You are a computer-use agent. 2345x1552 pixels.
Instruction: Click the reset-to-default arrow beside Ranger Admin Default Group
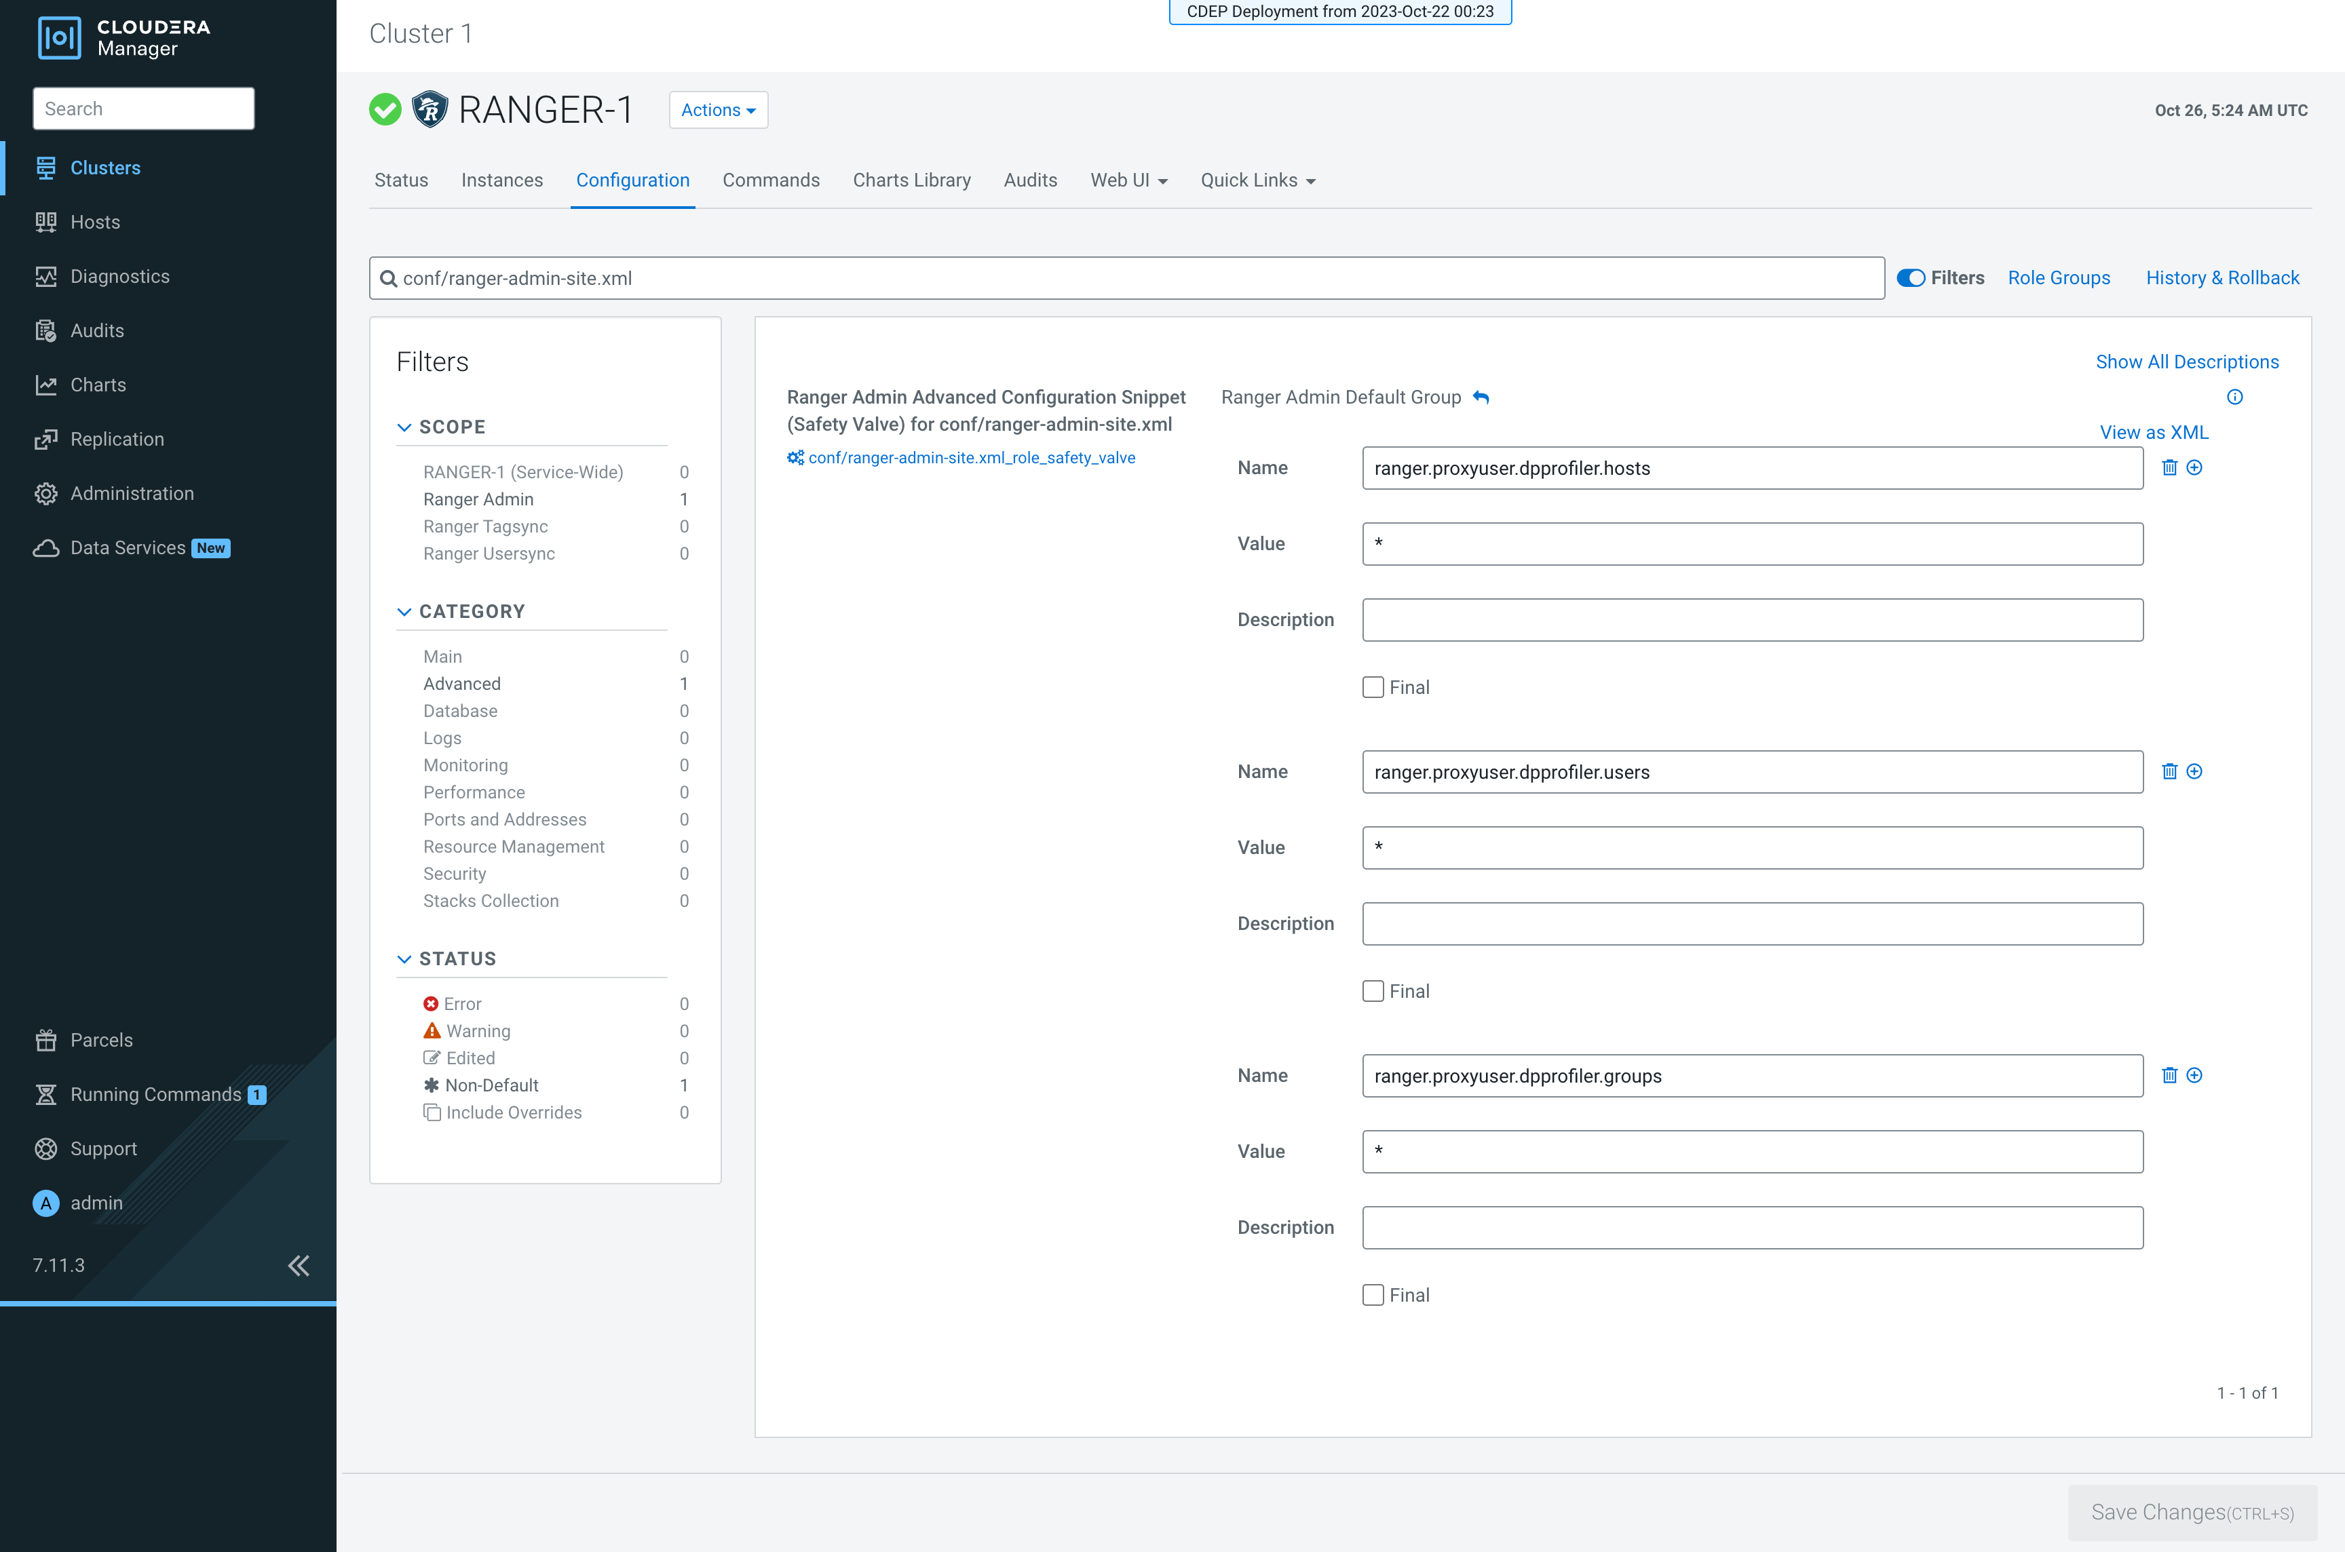point(1481,397)
